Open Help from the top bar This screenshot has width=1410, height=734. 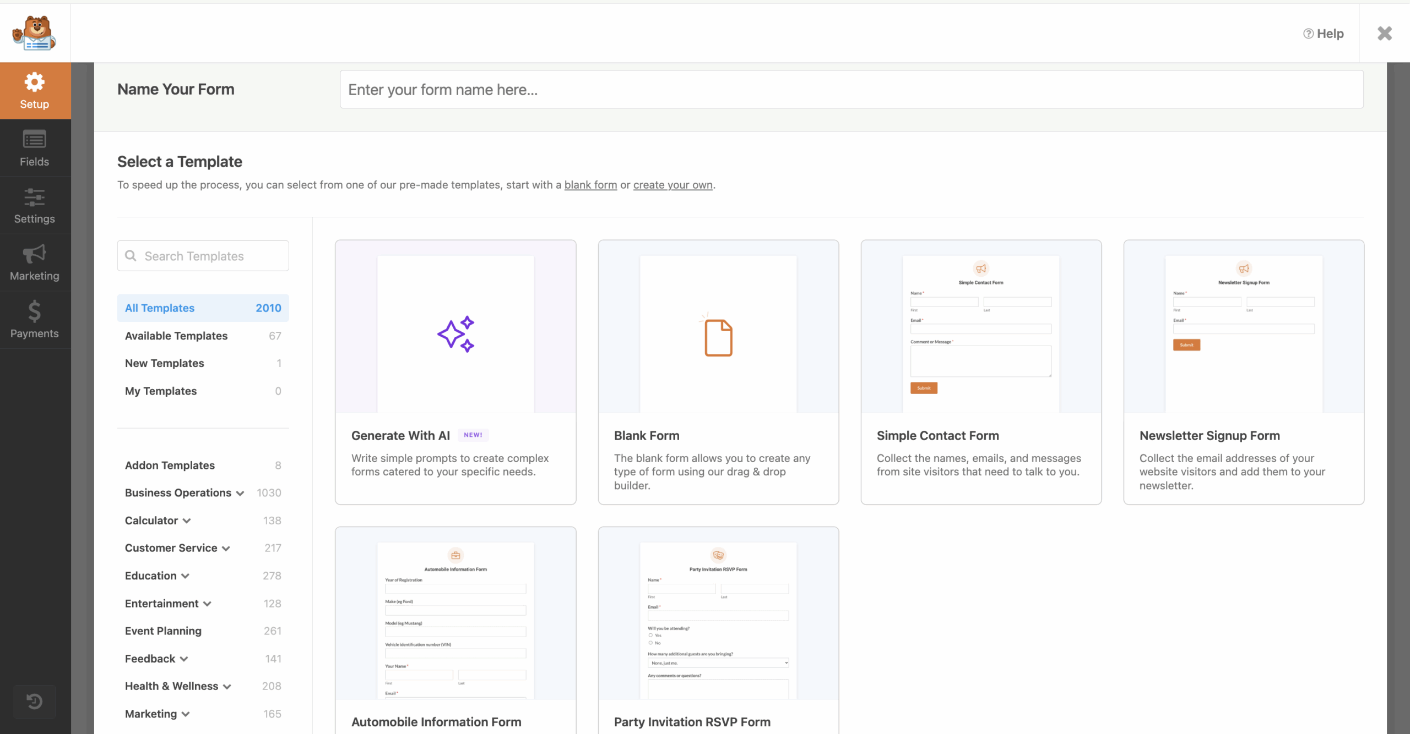pyautogui.click(x=1324, y=33)
